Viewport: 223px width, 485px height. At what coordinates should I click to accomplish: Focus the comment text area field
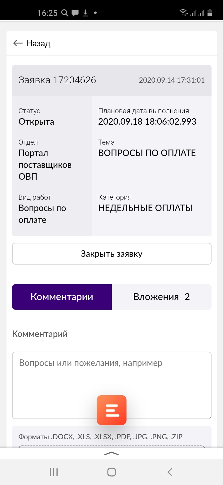click(x=112, y=385)
